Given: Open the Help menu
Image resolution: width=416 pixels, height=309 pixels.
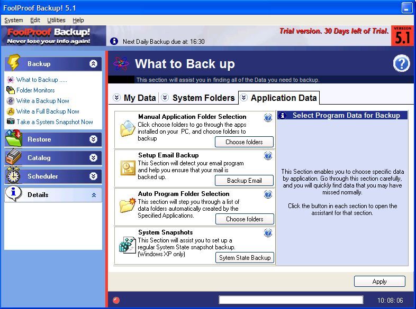Looking at the screenshot, I should pyautogui.click(x=78, y=20).
